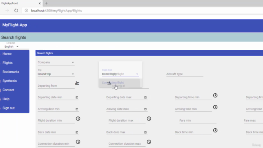Focus the Back time min field
The image size is (263, 148).
click(x=193, y=132)
